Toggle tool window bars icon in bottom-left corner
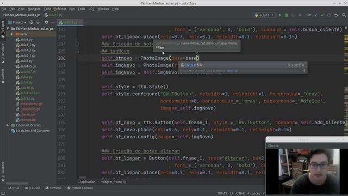 coord(3,193)
